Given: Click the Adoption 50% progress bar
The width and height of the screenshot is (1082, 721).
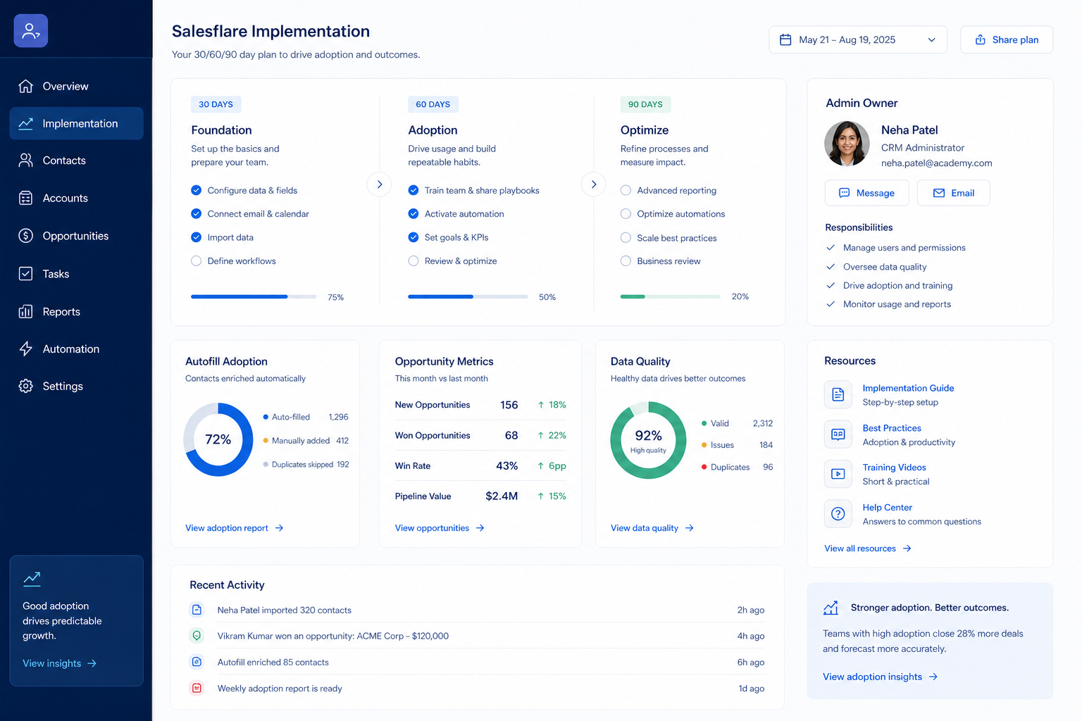Looking at the screenshot, I should (468, 297).
